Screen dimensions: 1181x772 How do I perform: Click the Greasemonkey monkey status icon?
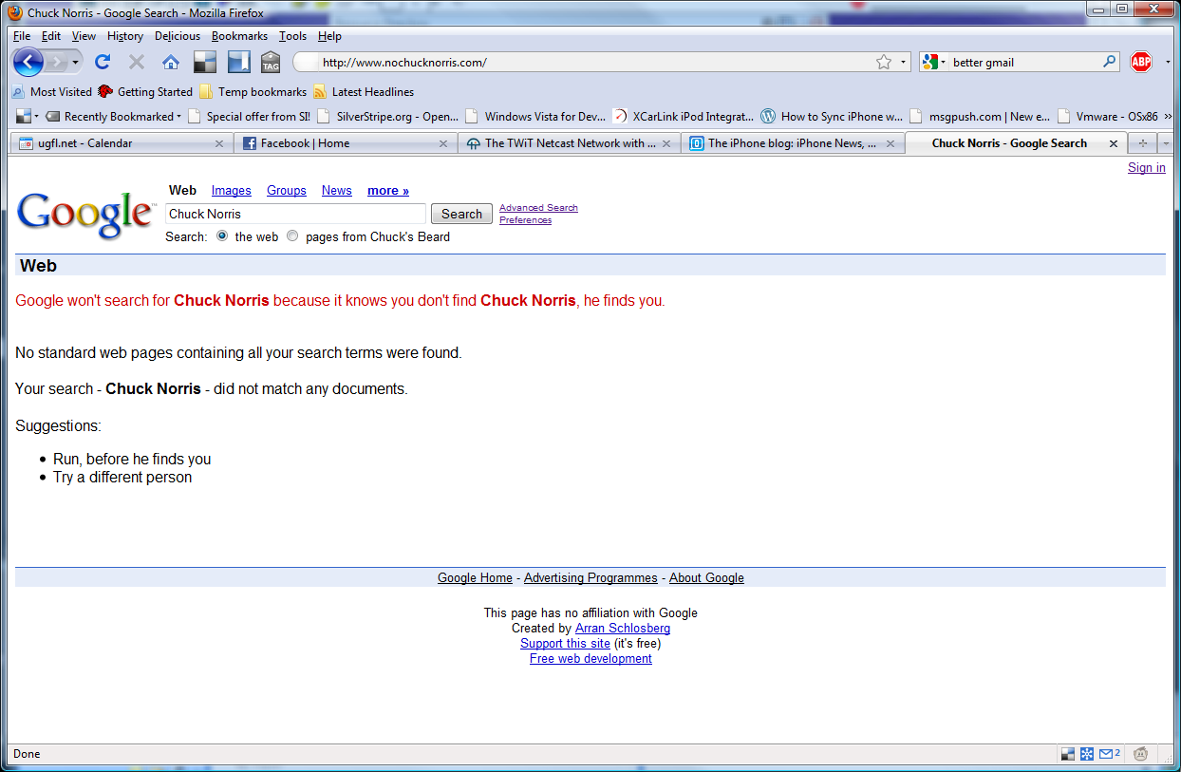(x=1141, y=754)
